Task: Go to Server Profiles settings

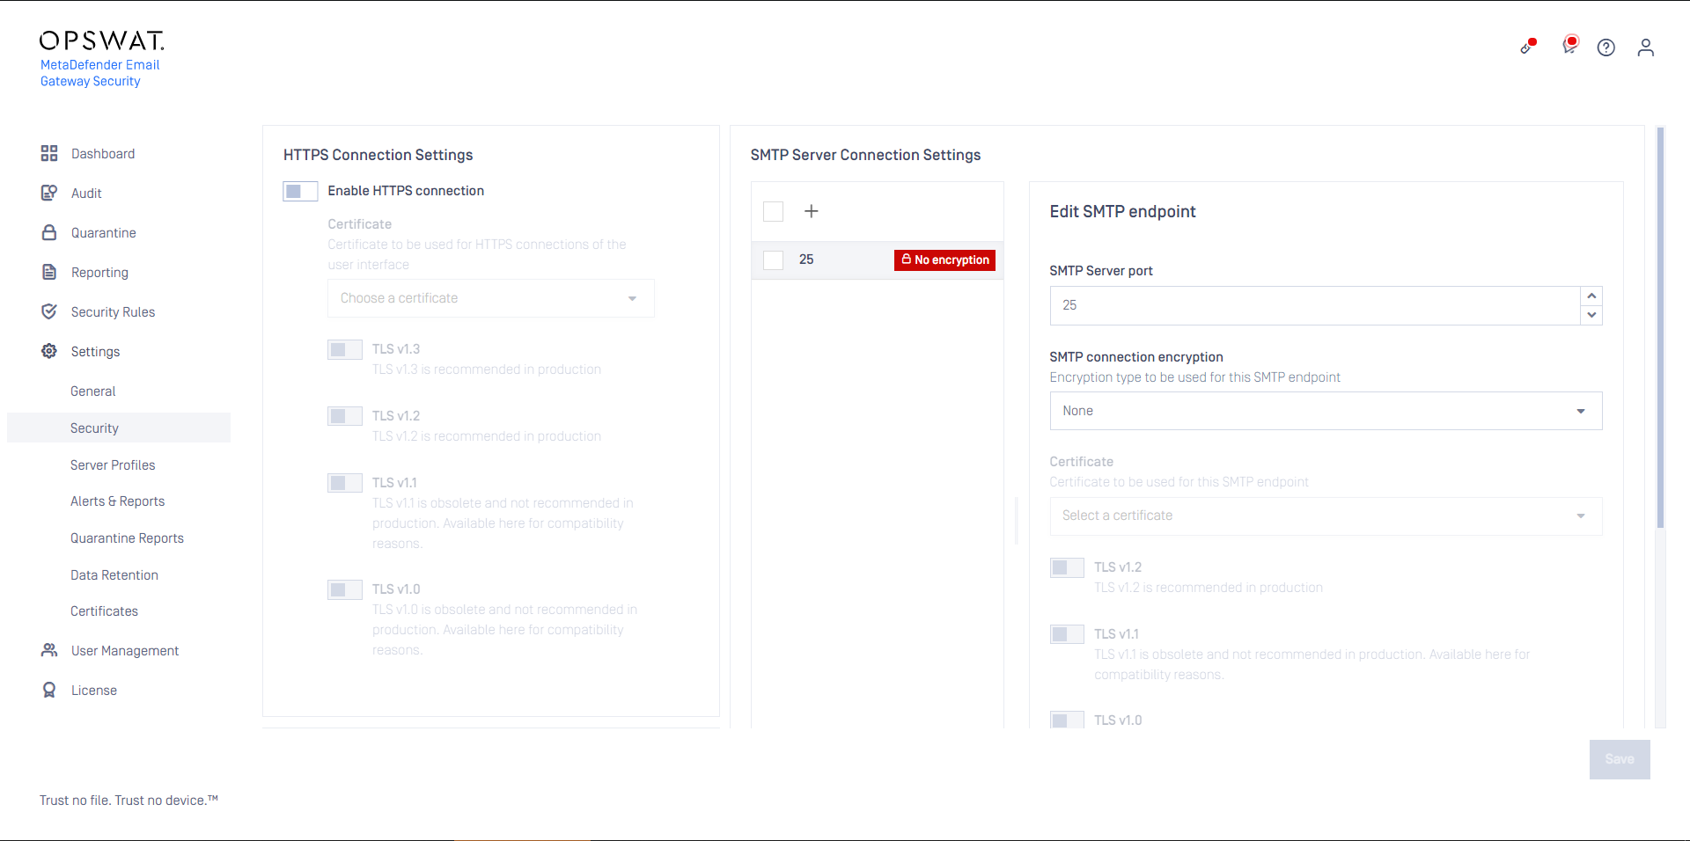Action: point(113,465)
